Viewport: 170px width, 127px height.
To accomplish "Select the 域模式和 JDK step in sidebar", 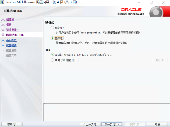I will [x=15, y=35].
